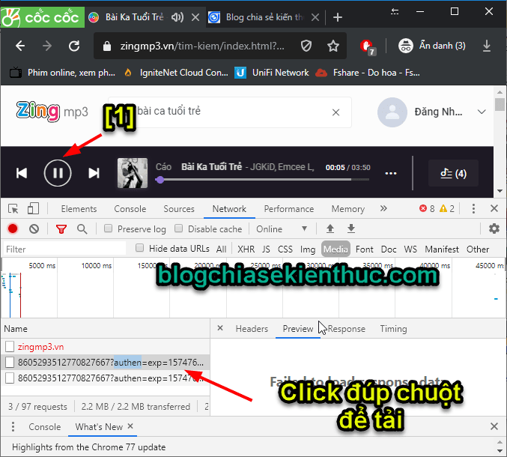Click the Zing mp3 logo
The height and width of the screenshot is (457, 507).
[x=52, y=112]
